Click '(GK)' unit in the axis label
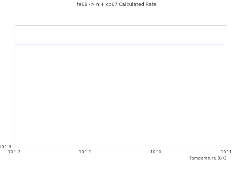 (222, 158)
